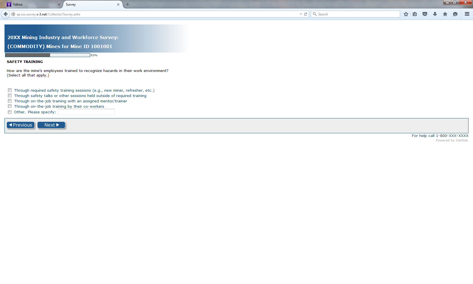Focus the address bar URL field
The width and height of the screenshot is (473, 284).
[x=157, y=14]
